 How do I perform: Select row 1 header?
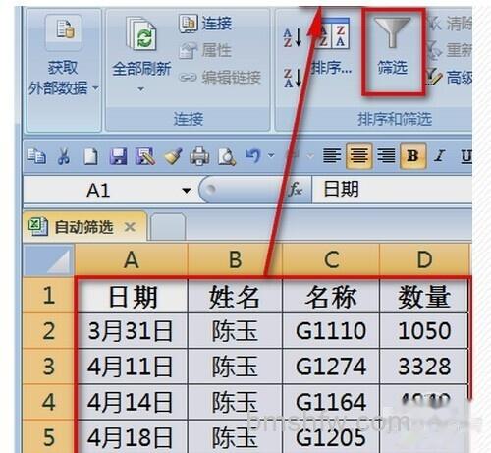48,295
